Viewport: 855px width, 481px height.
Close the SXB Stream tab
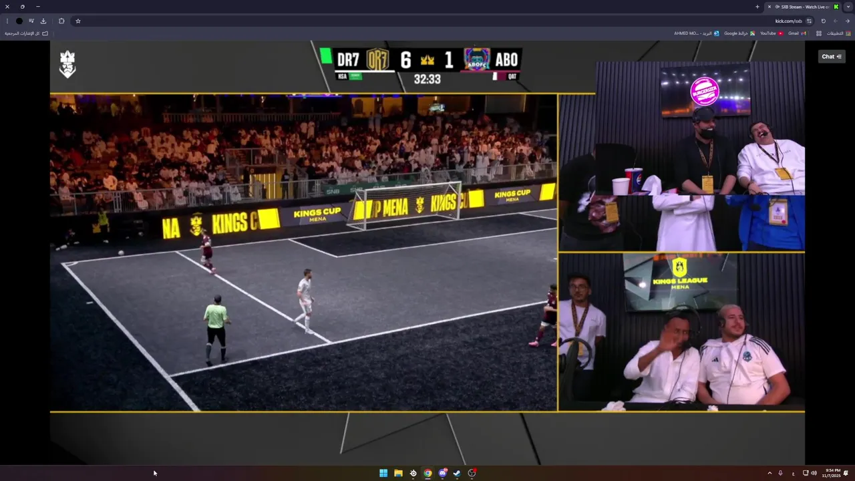click(769, 7)
